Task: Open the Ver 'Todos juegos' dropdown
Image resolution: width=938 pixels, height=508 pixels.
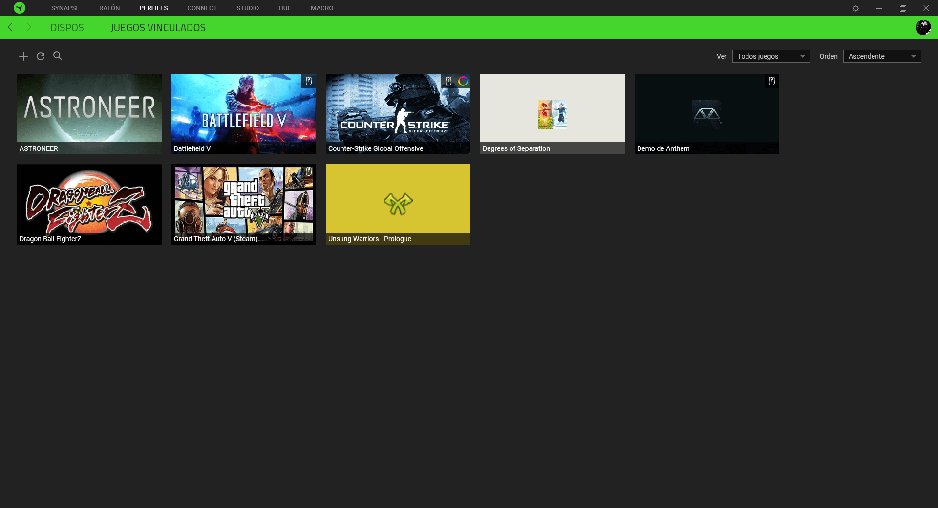Action: point(771,56)
